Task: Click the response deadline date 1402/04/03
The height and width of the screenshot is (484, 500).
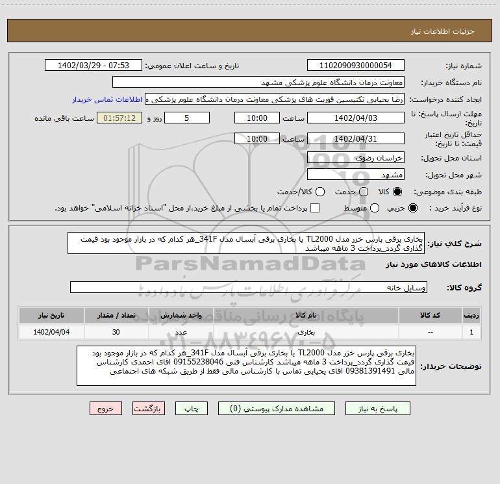Action: (356, 118)
